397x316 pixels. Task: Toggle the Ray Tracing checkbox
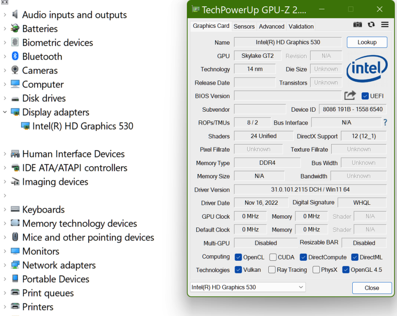coord(272,270)
